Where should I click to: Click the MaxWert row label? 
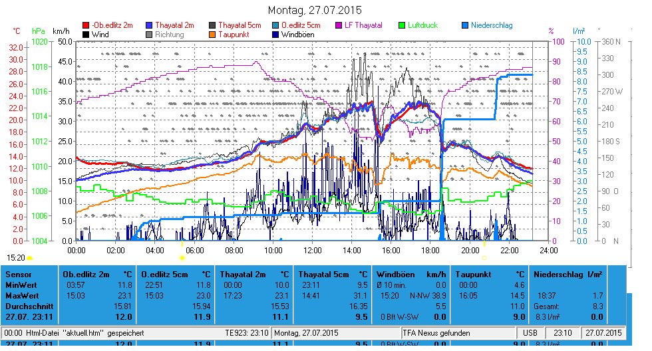pyautogui.click(x=22, y=296)
